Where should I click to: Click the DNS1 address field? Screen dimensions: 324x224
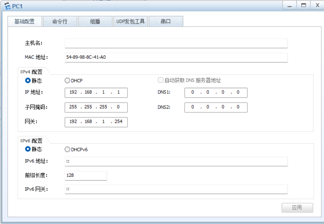(216, 92)
